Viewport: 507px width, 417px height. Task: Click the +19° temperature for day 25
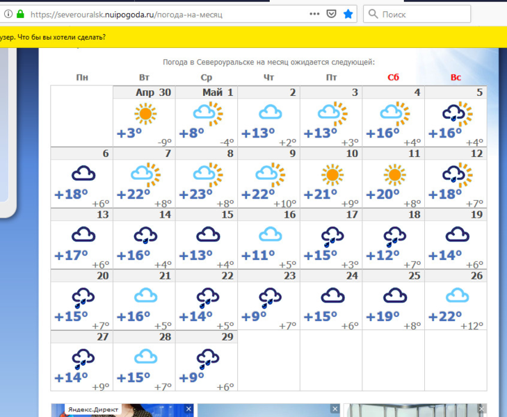pos(383,316)
